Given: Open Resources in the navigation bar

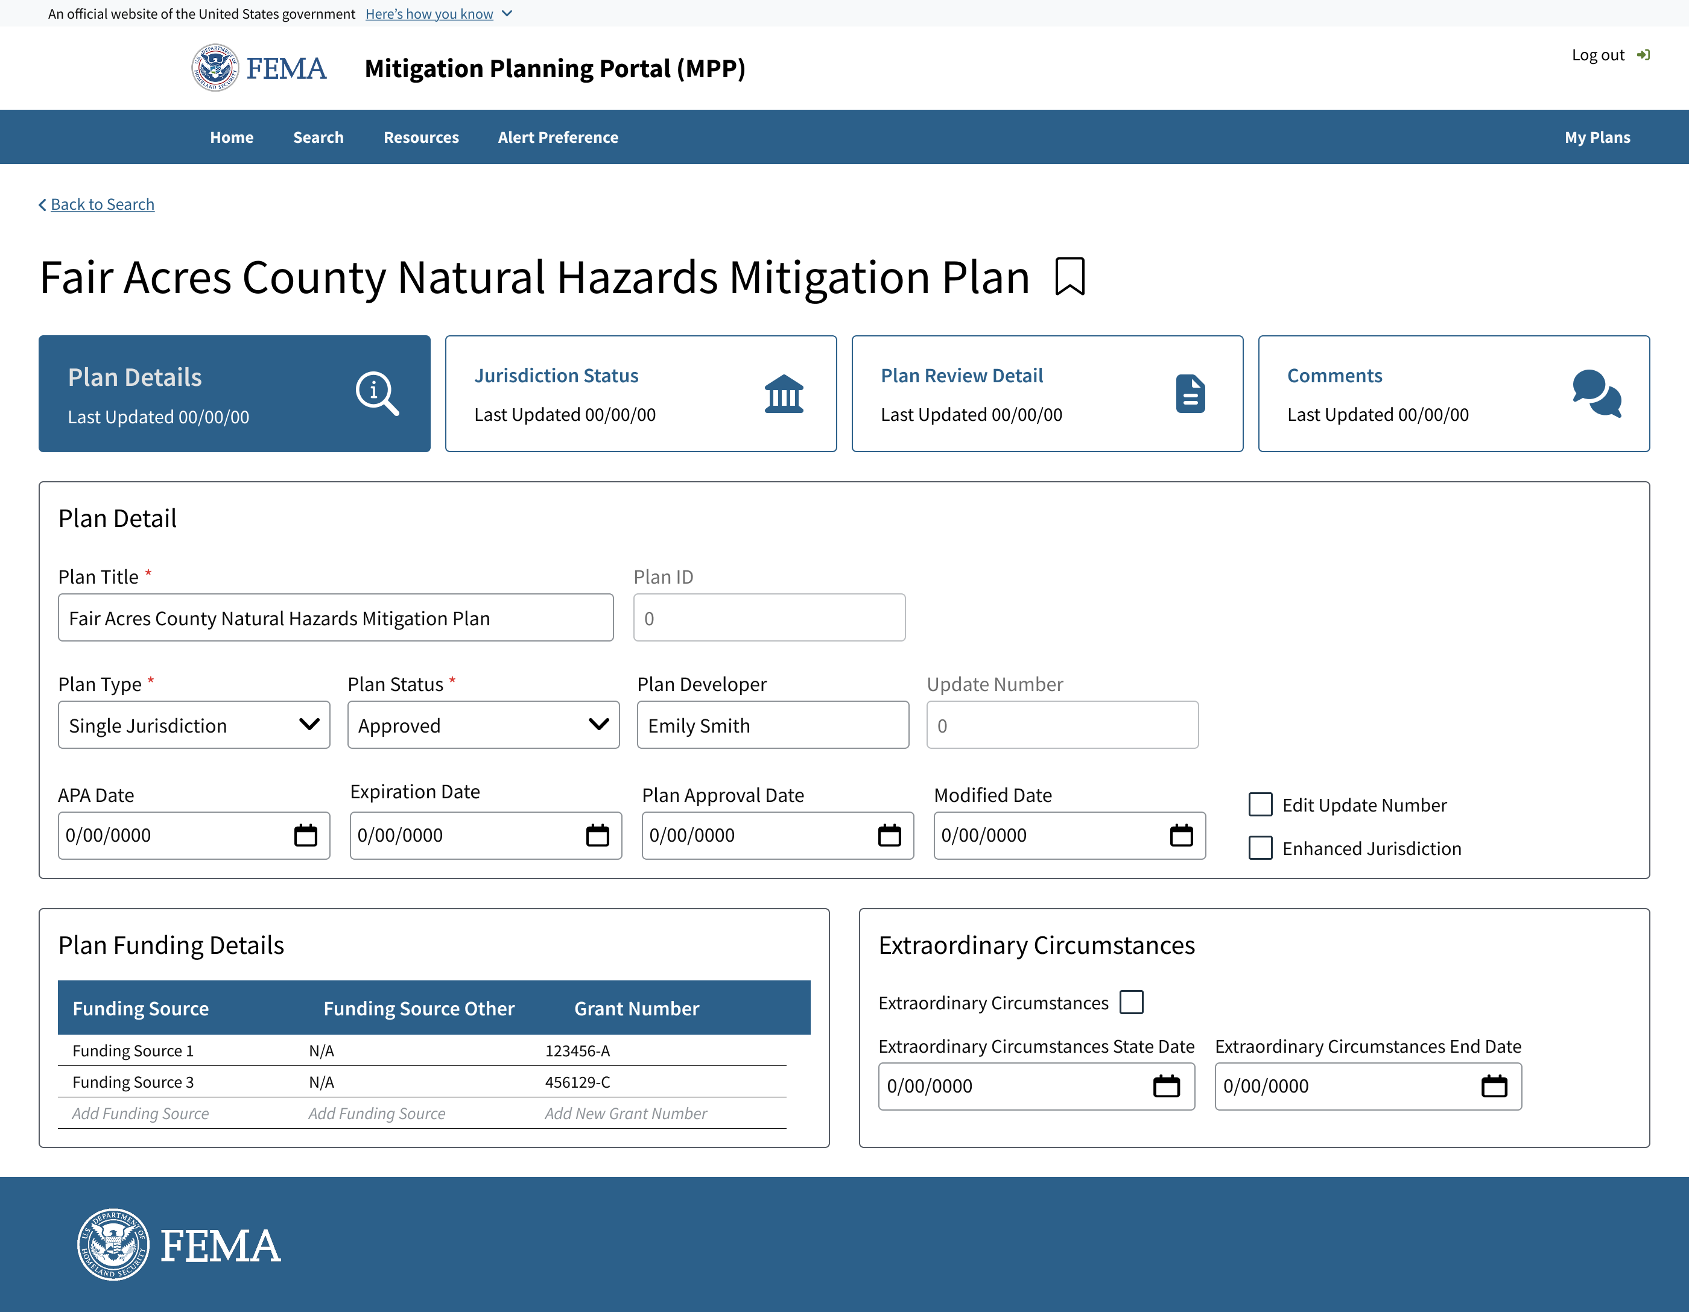Looking at the screenshot, I should point(422,137).
